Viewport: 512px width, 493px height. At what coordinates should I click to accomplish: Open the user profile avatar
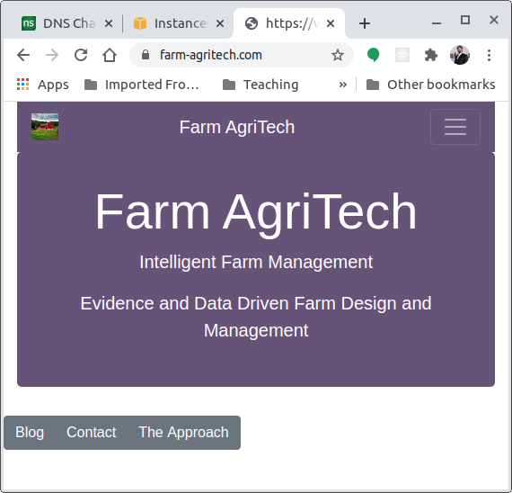(x=460, y=55)
